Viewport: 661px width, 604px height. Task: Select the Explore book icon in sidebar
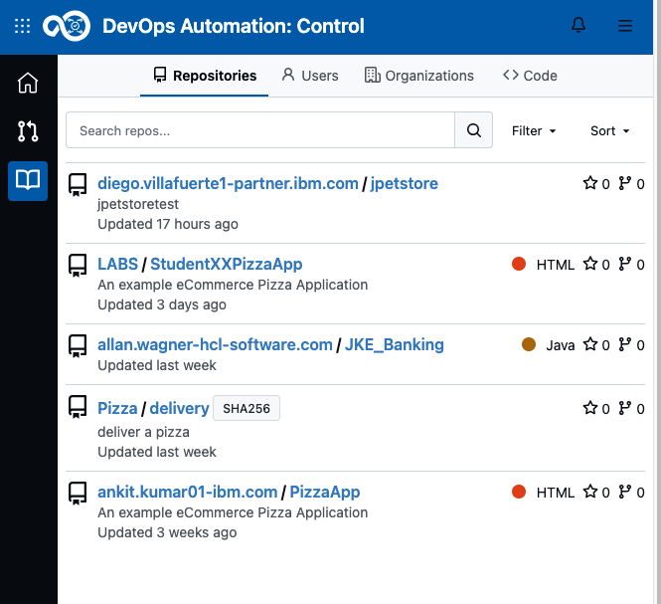click(x=28, y=181)
